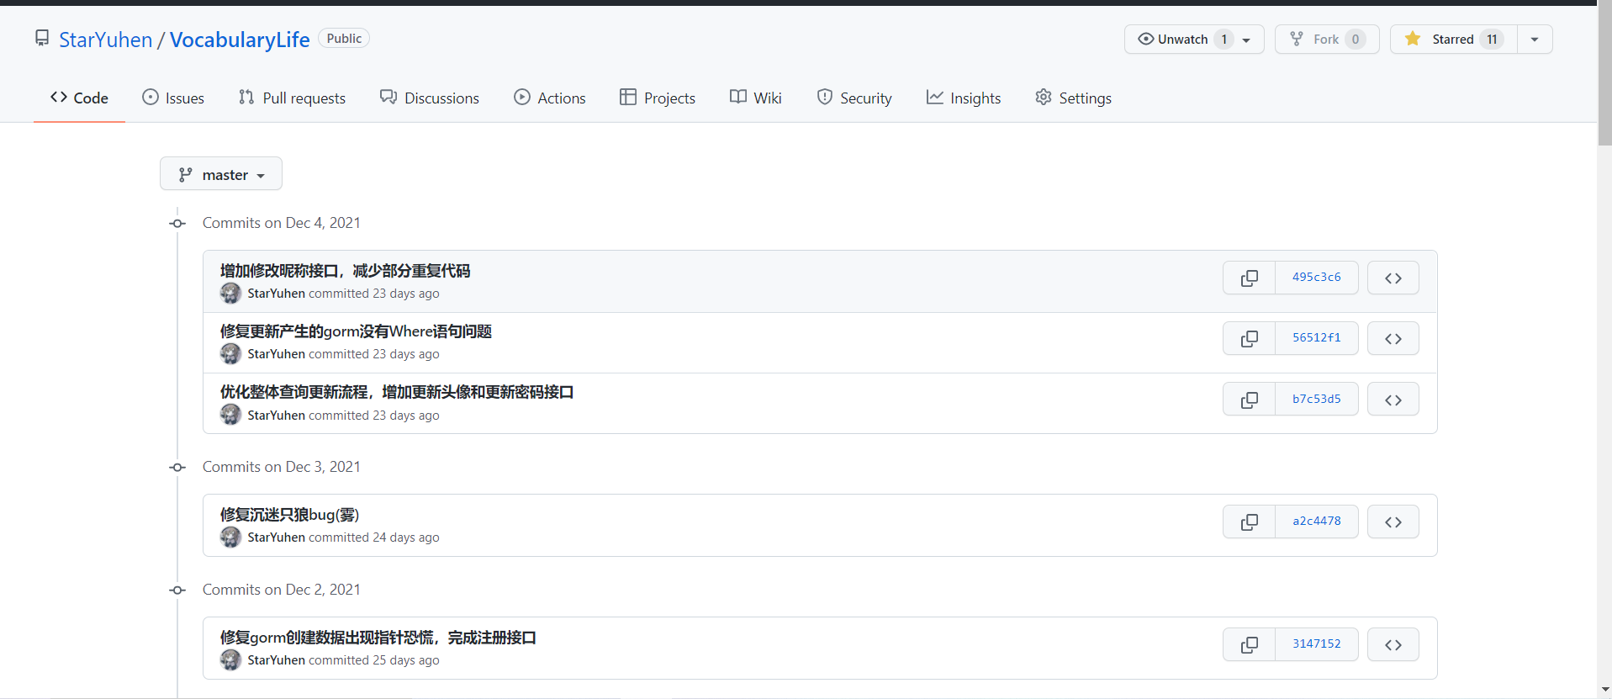
Task: Browse repository at commit a2c4478
Action: click(1393, 522)
